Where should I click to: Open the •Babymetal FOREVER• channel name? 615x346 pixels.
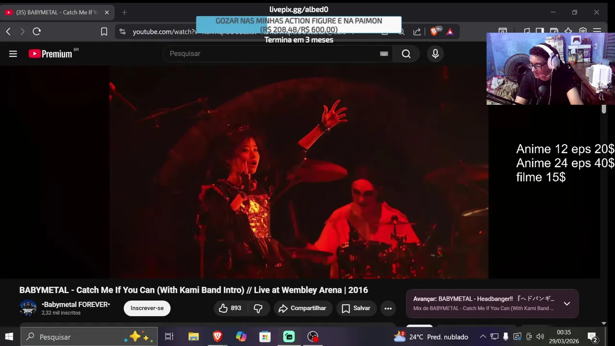(x=76, y=304)
